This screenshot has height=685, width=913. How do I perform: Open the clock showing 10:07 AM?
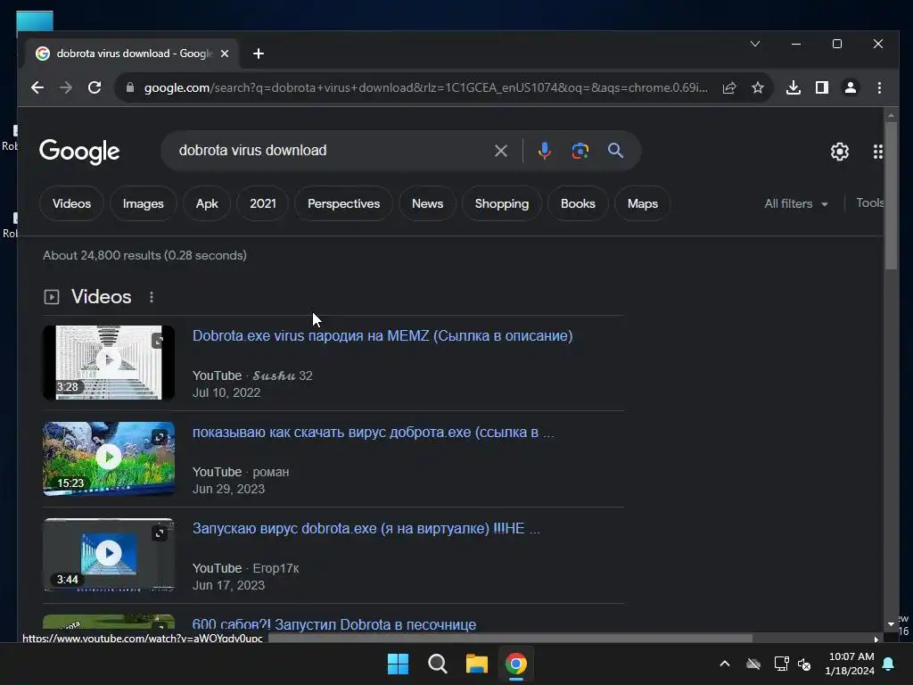(x=850, y=664)
